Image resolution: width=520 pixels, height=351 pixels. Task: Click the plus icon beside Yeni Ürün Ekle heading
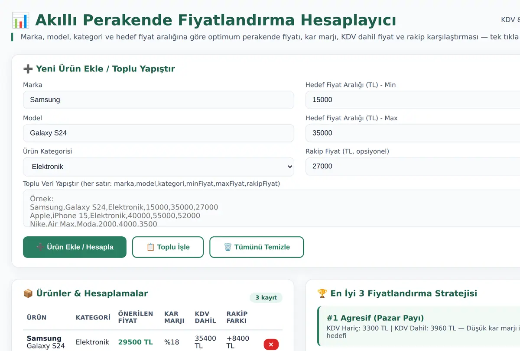28,69
